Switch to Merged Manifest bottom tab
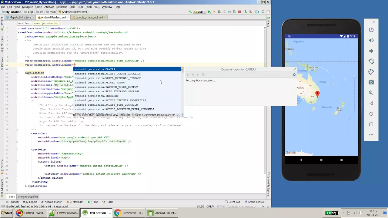 click(28, 197)
